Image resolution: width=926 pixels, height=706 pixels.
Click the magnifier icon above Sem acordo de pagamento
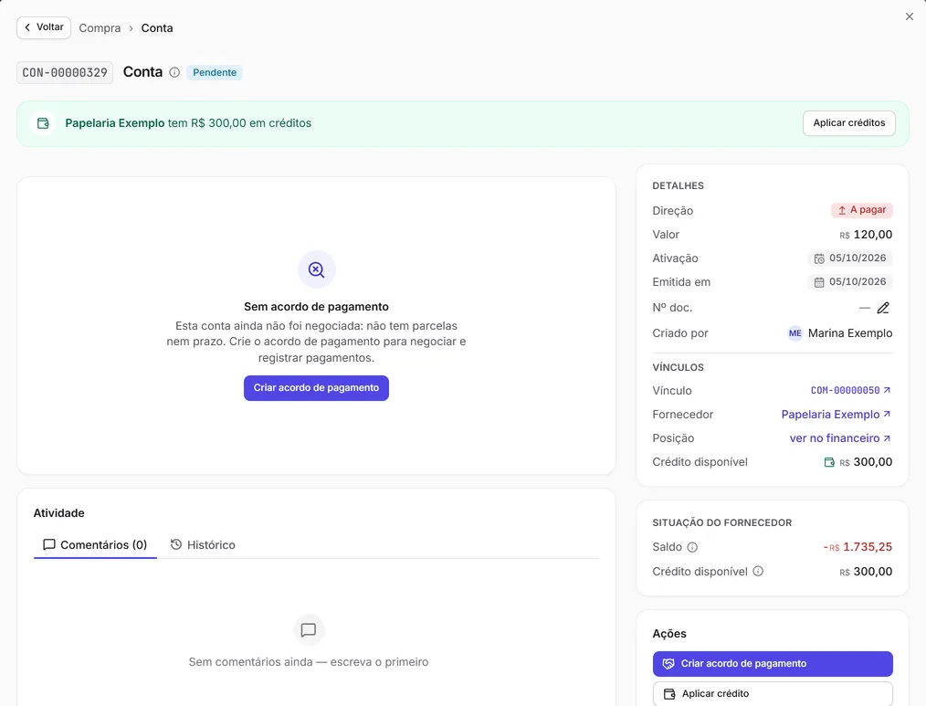tap(317, 270)
